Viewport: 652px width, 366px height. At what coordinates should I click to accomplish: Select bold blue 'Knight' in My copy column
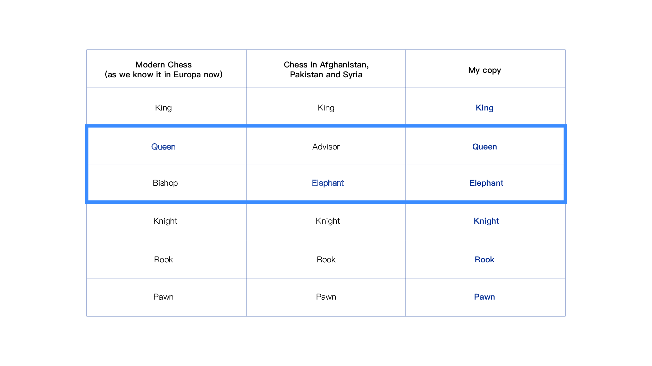coord(486,221)
